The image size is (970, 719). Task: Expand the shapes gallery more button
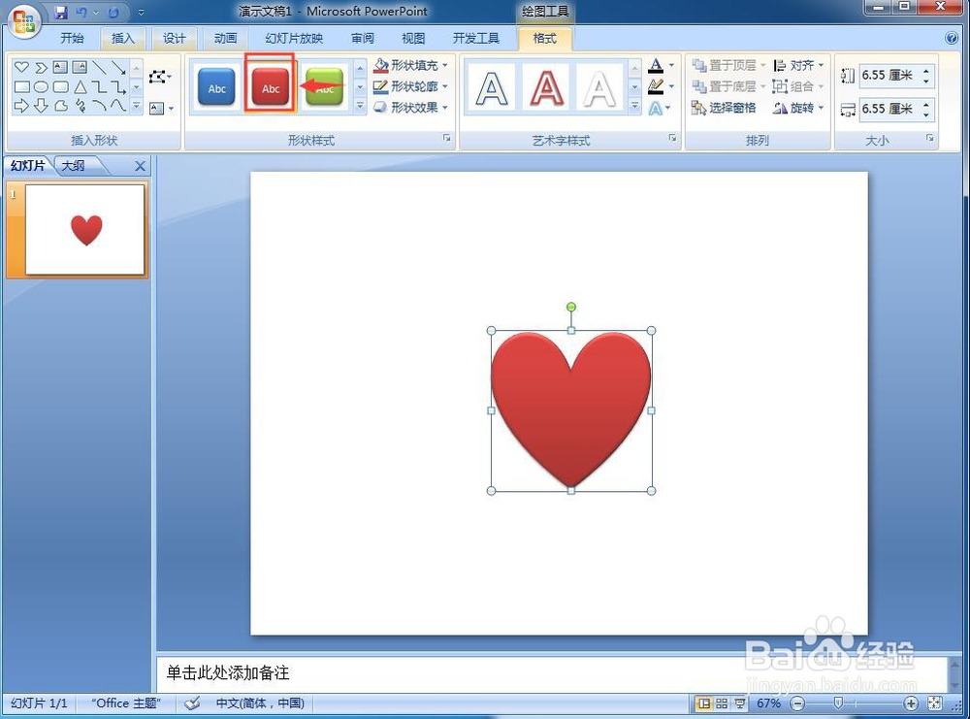coord(137,107)
